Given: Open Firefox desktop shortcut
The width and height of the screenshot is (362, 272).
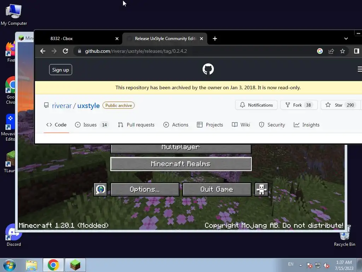Looking at the screenshot, I should click(x=10, y=52).
